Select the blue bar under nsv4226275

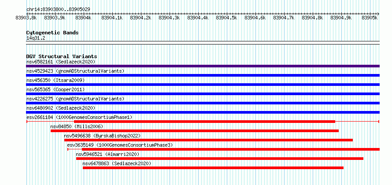click(x=203, y=103)
